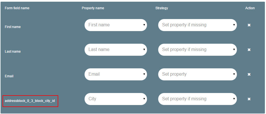Viewport: 266px width, 114px height.
Task: Select the addressblock_0_3_block_city_id field label
Action: pos(30,101)
